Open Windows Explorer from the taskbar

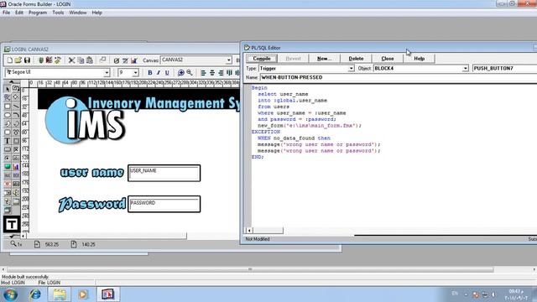pyautogui.click(x=60, y=294)
